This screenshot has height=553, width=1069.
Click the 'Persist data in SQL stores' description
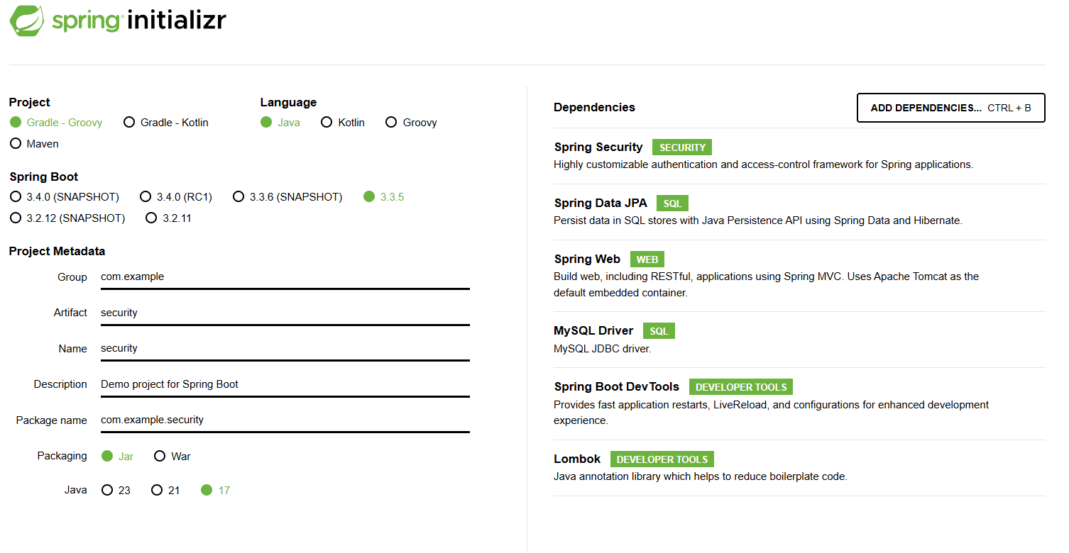click(x=758, y=220)
